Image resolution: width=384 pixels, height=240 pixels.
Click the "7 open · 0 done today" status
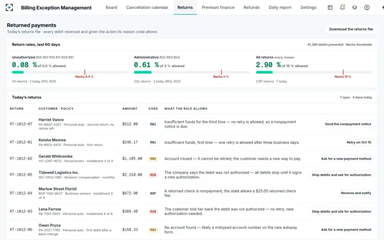[356, 98]
